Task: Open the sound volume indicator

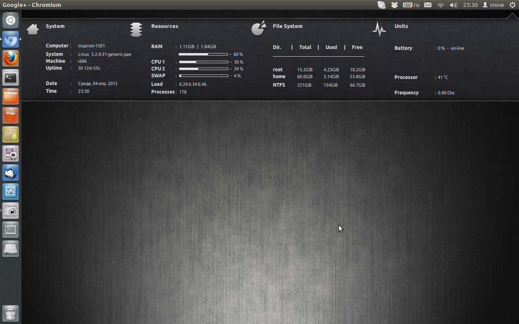Action: click(x=453, y=5)
